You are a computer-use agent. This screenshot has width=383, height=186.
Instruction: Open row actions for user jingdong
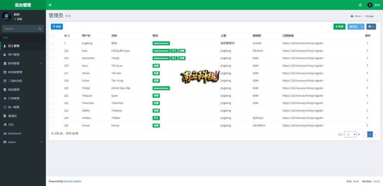367,43
